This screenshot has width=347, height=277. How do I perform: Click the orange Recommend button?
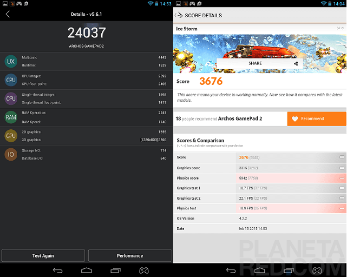point(317,119)
